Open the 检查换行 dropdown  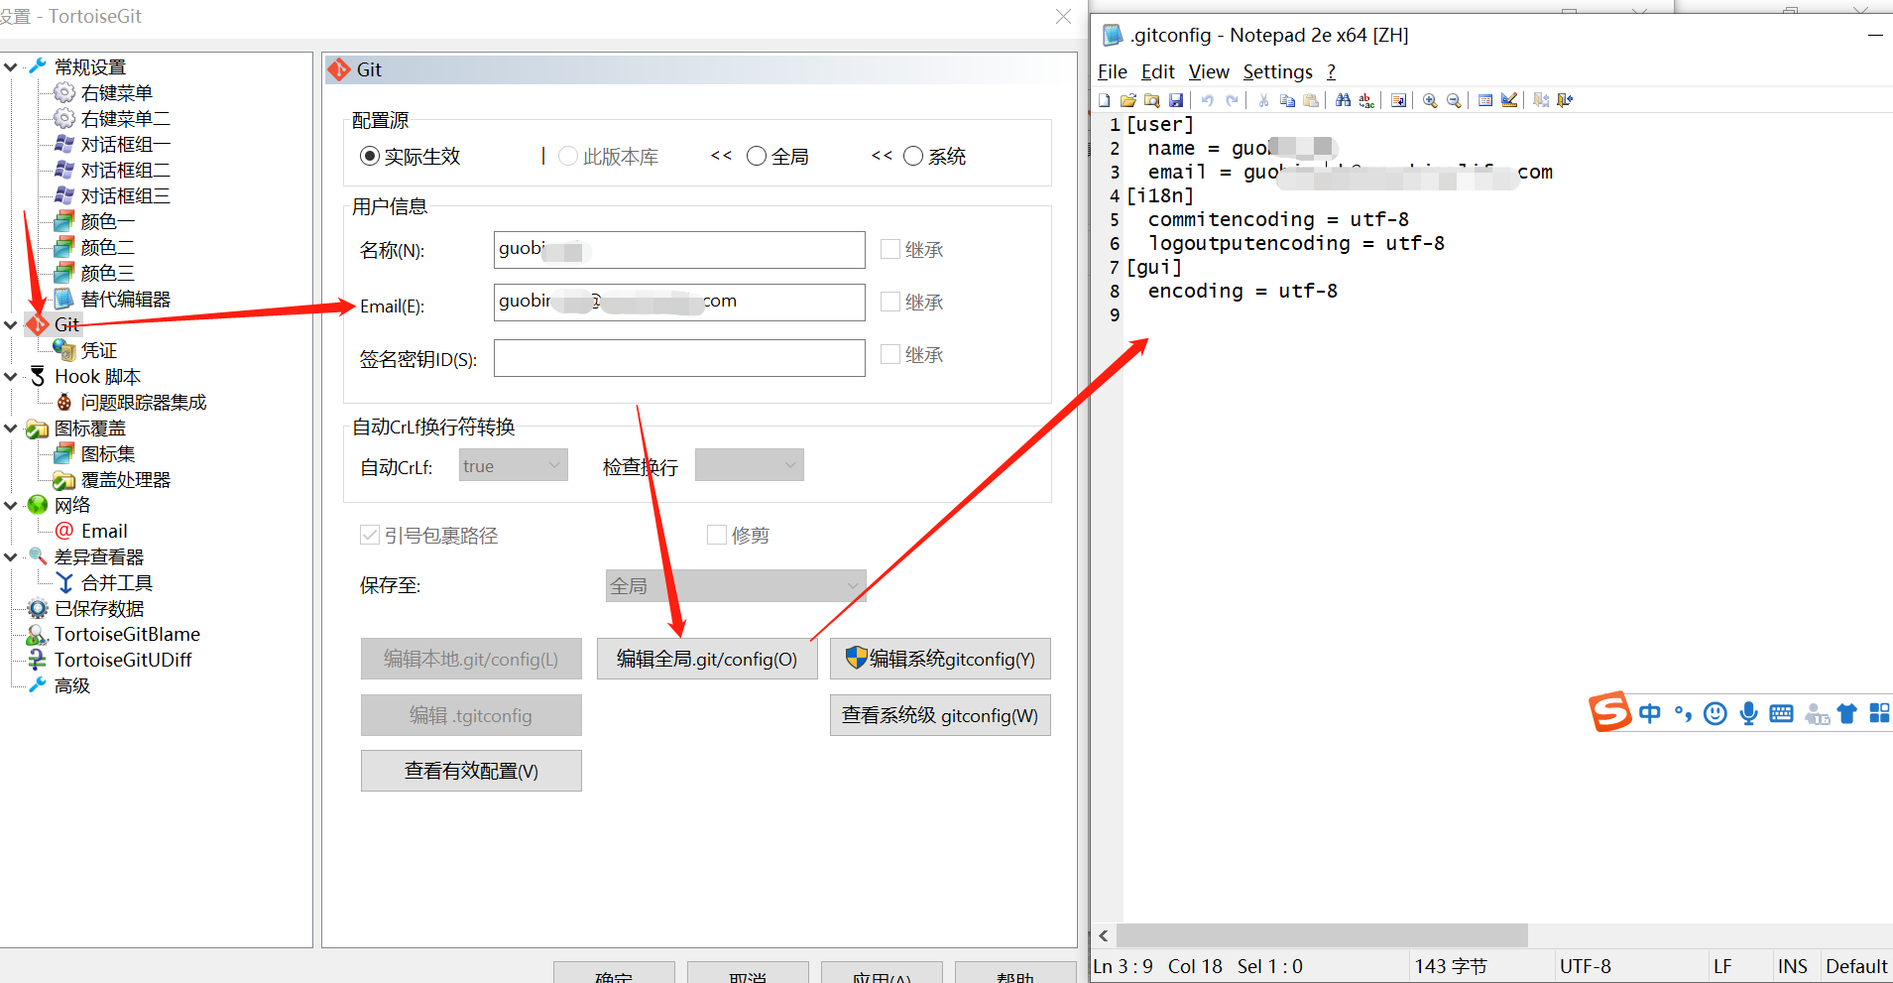point(749,465)
